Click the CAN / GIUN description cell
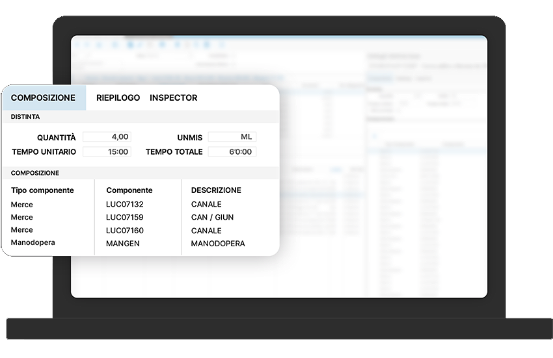Screen dimensions: 553x358 tap(212, 218)
